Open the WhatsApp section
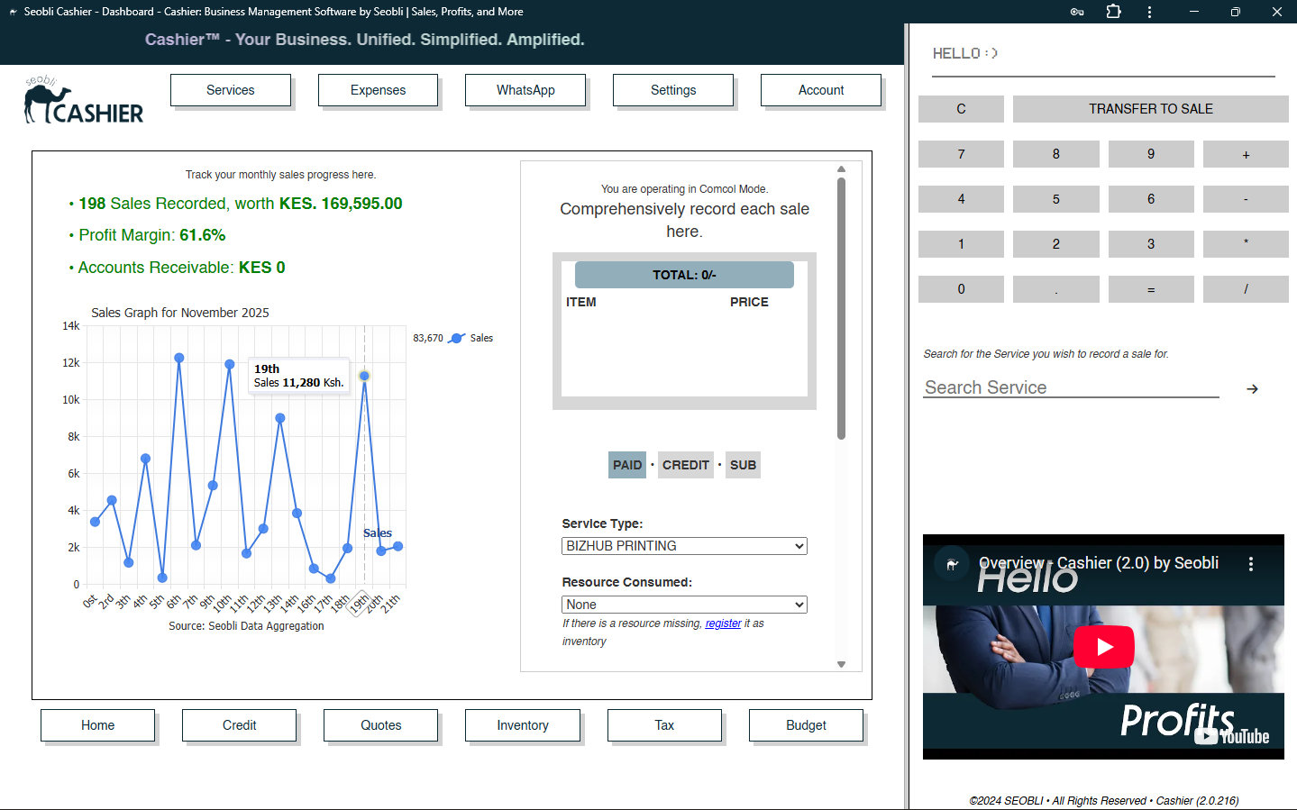 tap(525, 90)
